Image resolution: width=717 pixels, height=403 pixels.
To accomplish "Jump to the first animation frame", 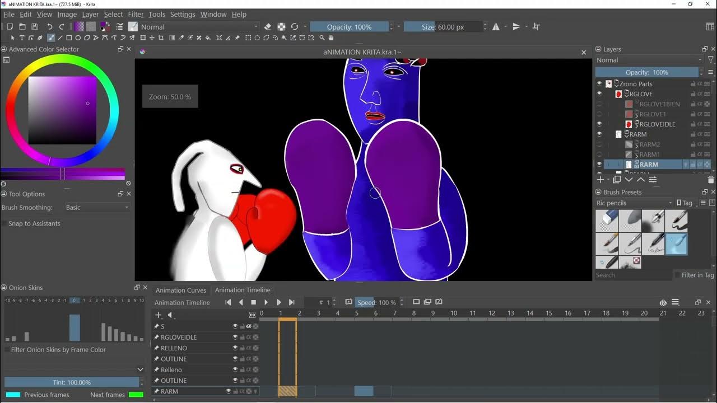I will [228, 302].
